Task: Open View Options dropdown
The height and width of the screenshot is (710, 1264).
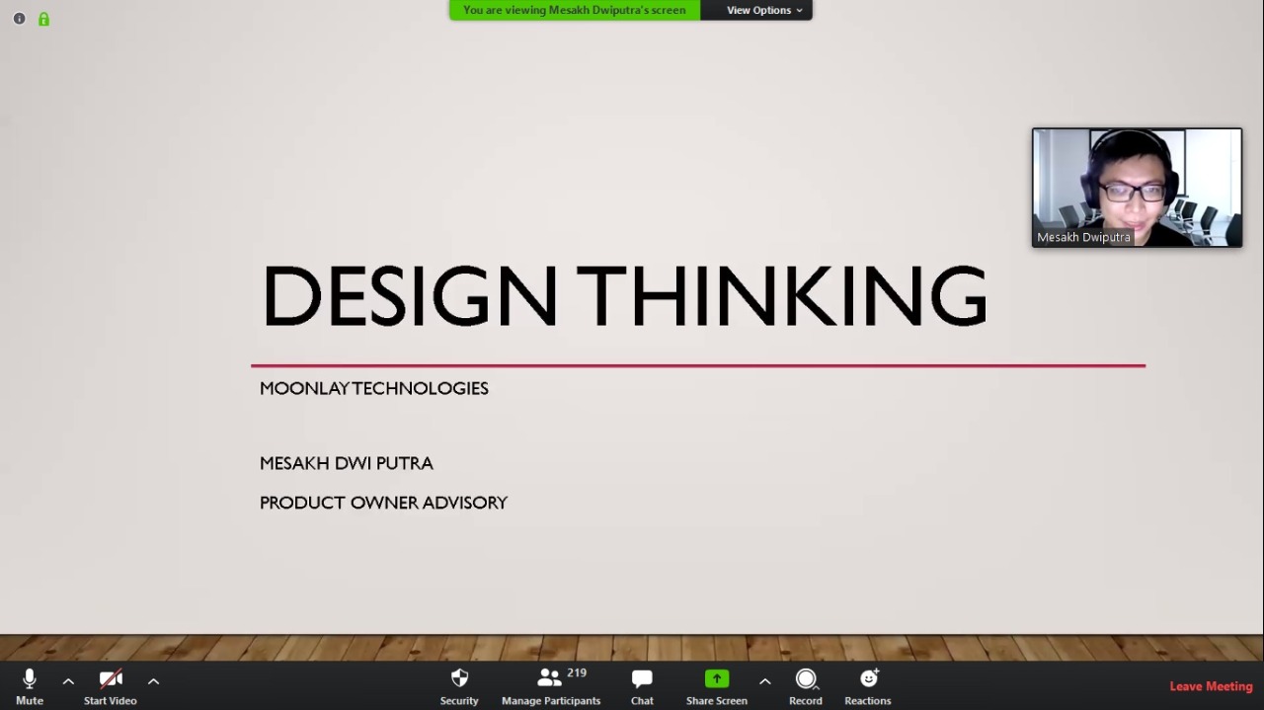Action: [764, 10]
